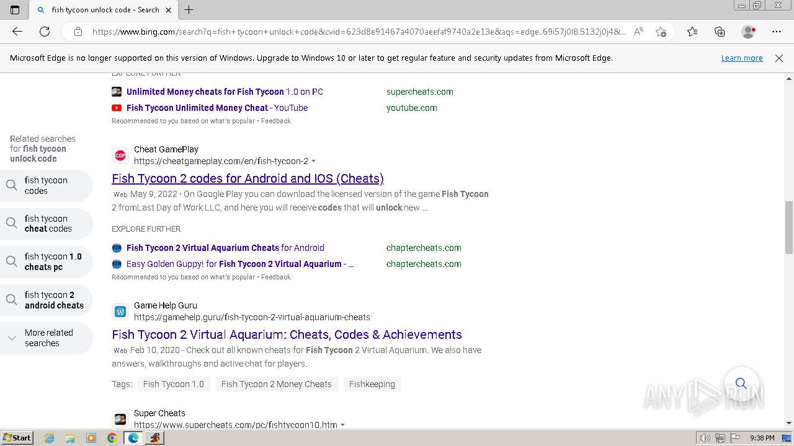Click chaptercheats.com beside Virtual Aquarium Cheats
The image size is (794, 446).
(x=424, y=248)
